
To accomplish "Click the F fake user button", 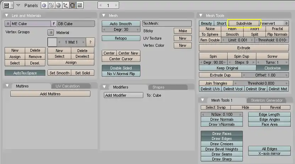I will [x=54, y=24].
